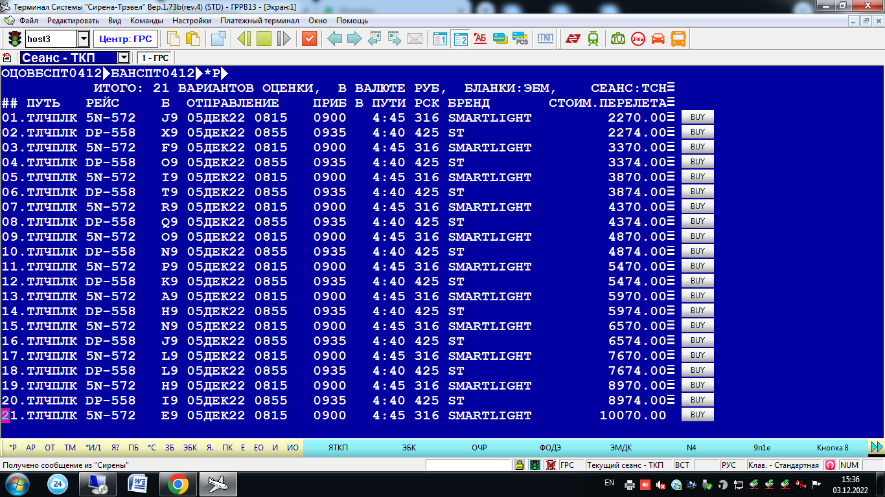Click the green step-back triangle icon

(x=244, y=39)
